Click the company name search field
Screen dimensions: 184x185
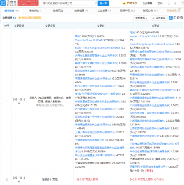(69, 3)
